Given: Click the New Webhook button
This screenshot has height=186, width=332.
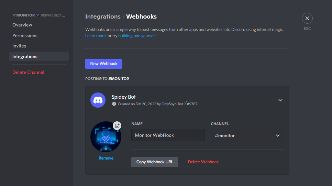Looking at the screenshot, I should (x=104, y=64).
